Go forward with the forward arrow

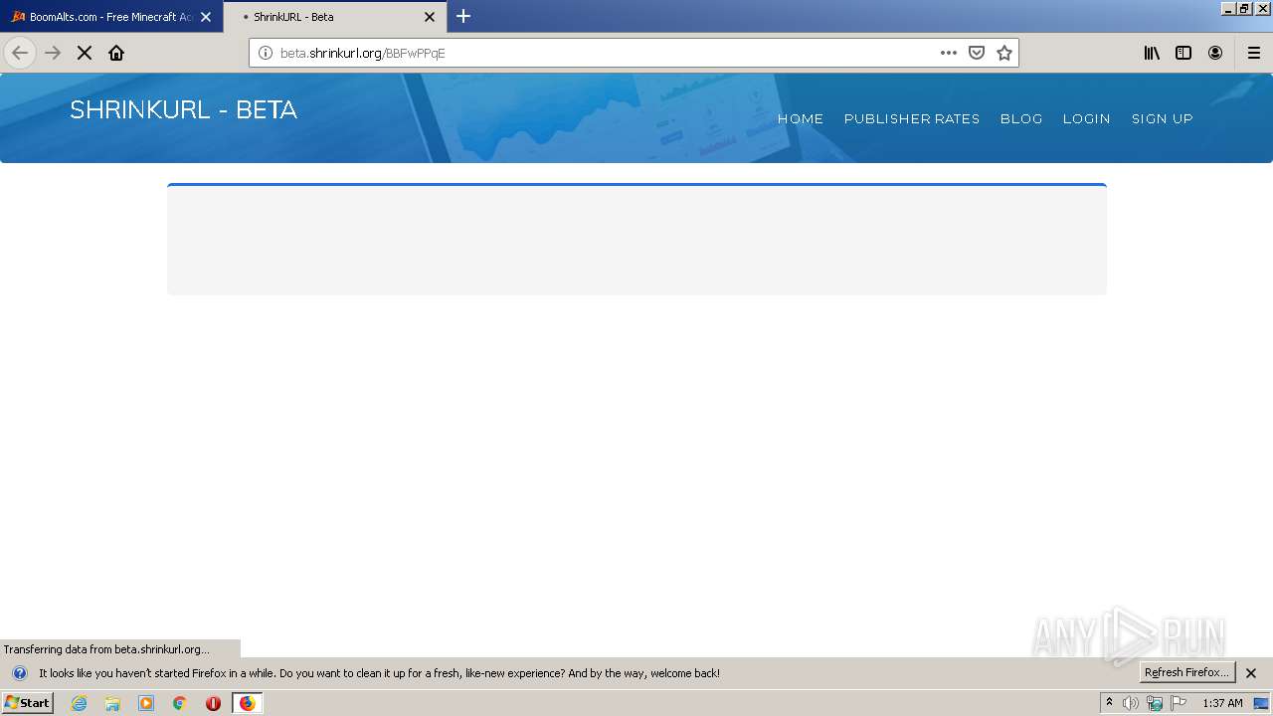click(53, 53)
